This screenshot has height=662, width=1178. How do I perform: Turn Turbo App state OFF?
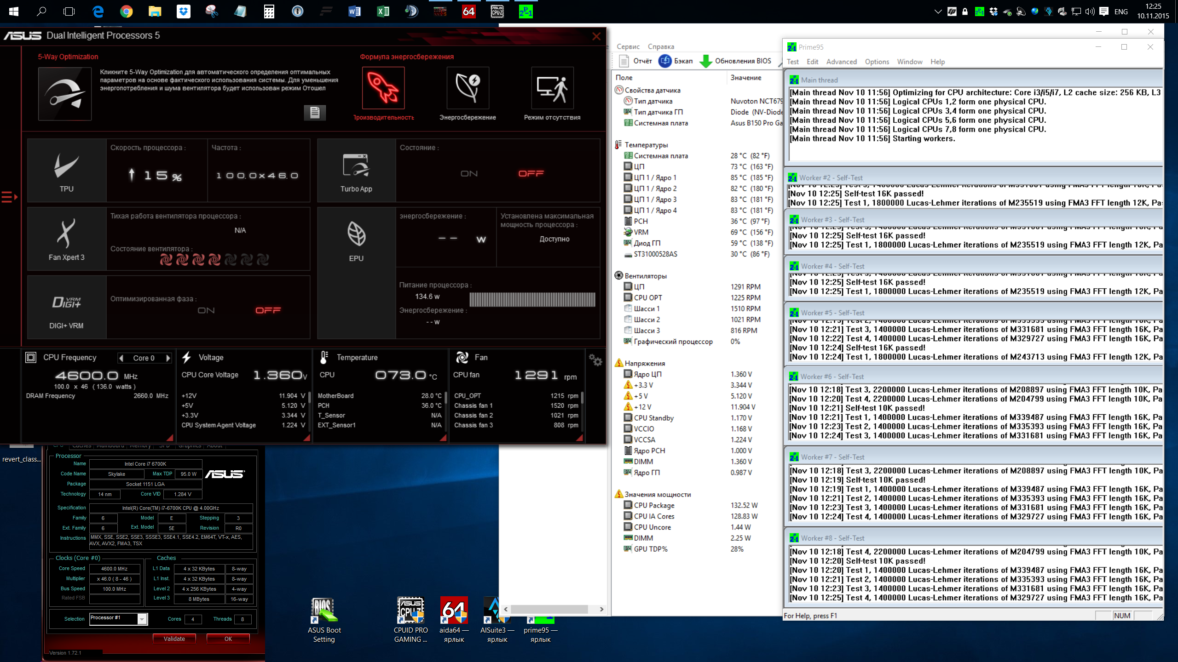tap(531, 173)
